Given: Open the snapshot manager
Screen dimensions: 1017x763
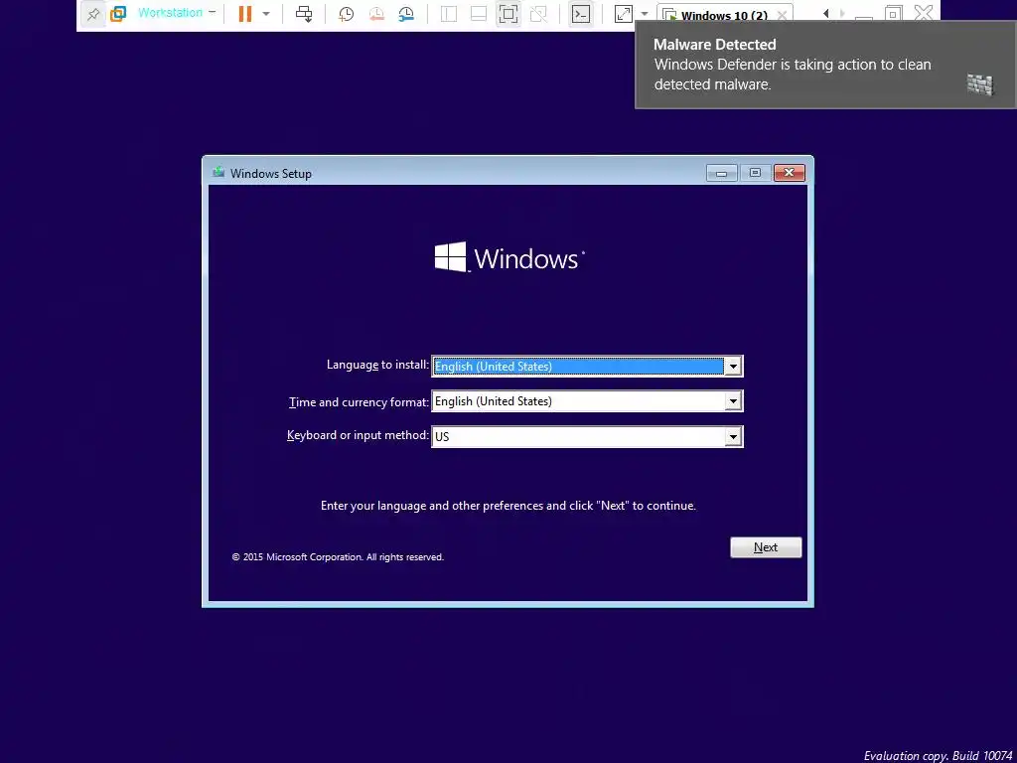Looking at the screenshot, I should point(406,14).
